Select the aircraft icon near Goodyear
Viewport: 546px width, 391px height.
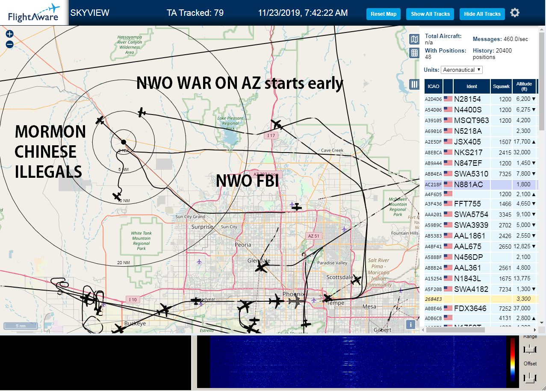coord(196,301)
